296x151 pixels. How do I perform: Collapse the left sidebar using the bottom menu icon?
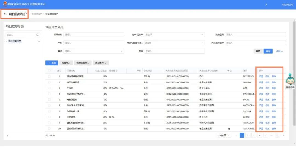(7, 136)
